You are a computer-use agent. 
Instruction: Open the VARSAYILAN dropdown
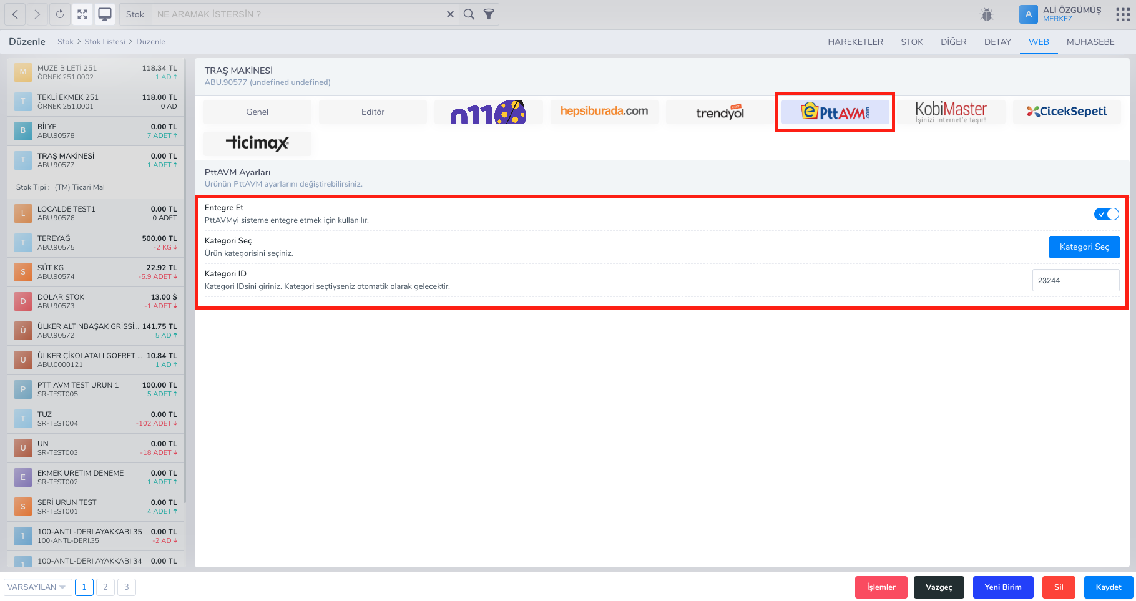(36, 587)
